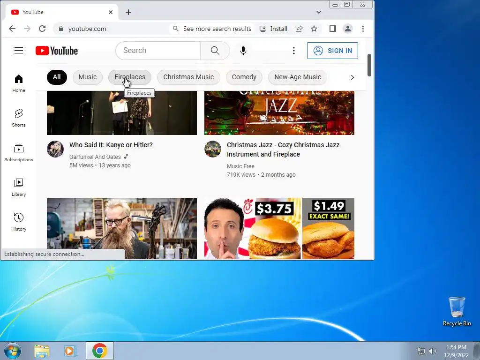
Task: Open Chrome profile avatar
Action: (x=348, y=29)
